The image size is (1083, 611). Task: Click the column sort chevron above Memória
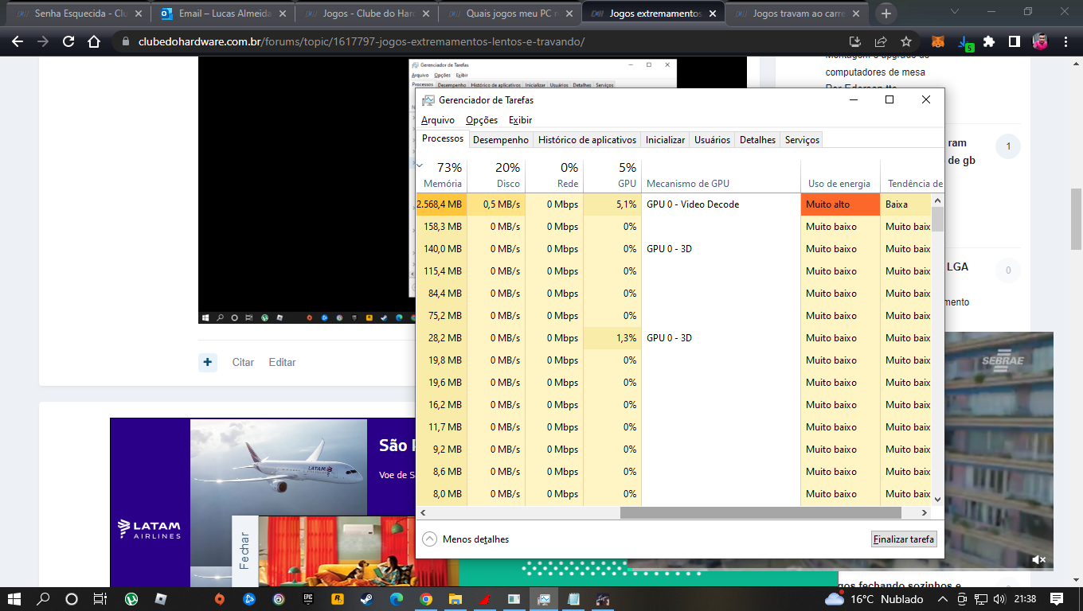(420, 165)
